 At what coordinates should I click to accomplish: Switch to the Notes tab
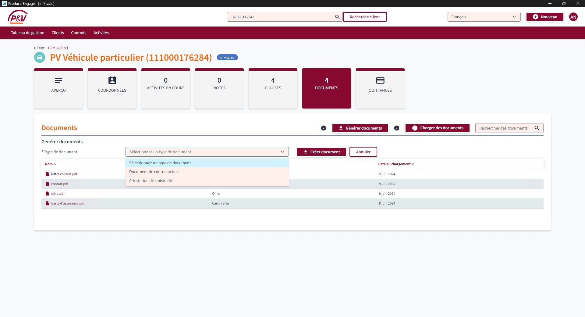tap(219, 88)
